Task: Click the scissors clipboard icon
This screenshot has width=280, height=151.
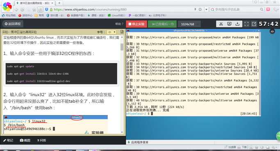Action: click(x=221, y=24)
